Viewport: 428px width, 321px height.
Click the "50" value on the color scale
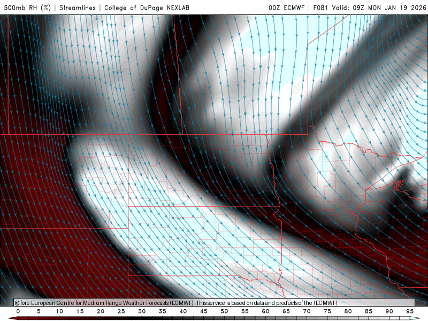click(224, 311)
